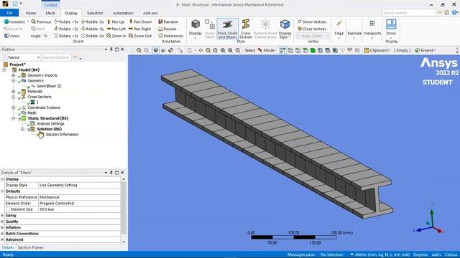Click the Messages pane status entry

coord(301,254)
